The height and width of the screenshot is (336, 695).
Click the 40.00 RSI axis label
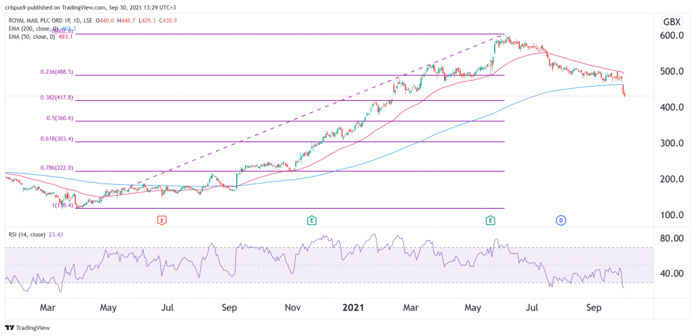pos(673,274)
